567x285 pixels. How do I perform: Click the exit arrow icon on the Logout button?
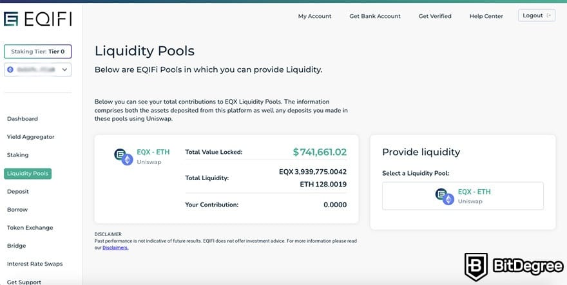point(549,15)
